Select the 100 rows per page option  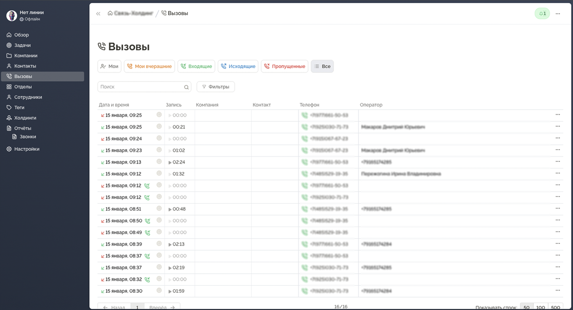pyautogui.click(x=540, y=307)
